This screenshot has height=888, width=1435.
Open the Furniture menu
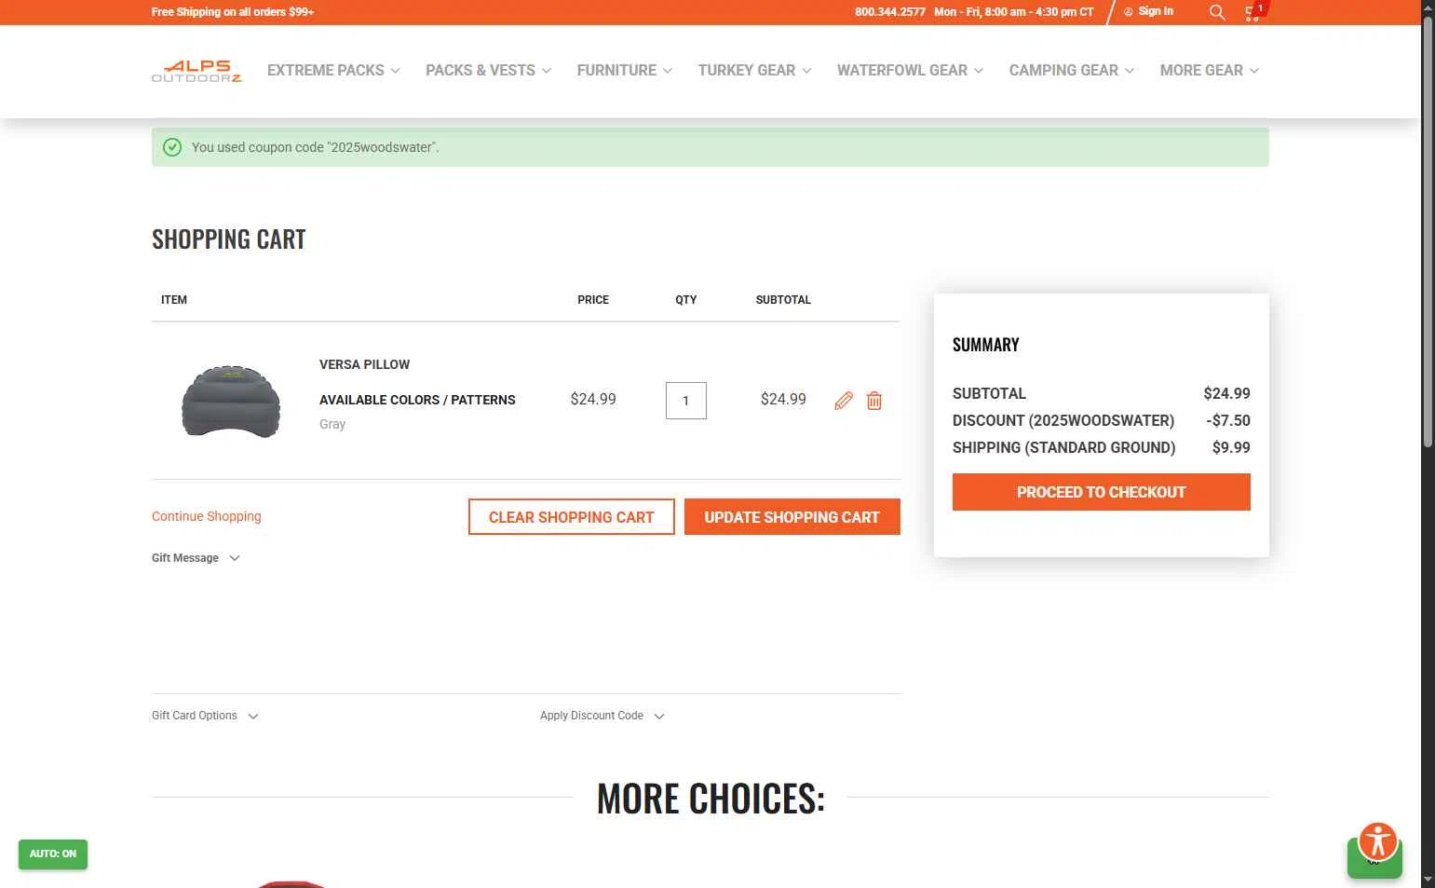pos(624,71)
